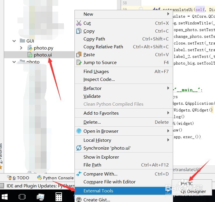Choose Copy Relative Path
Screen dimensions: 215x202
pos(124,47)
